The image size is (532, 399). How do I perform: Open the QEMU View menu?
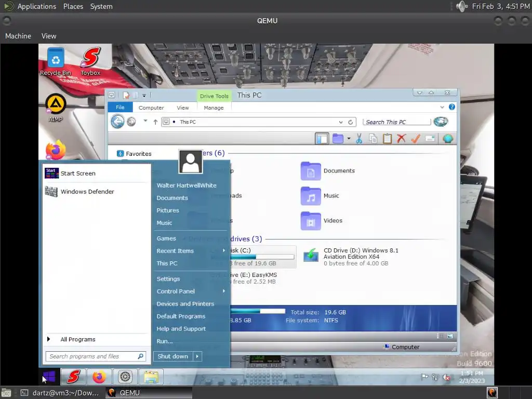click(x=49, y=36)
